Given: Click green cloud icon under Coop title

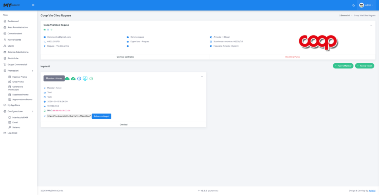Looking at the screenshot, I should tap(44, 30).
